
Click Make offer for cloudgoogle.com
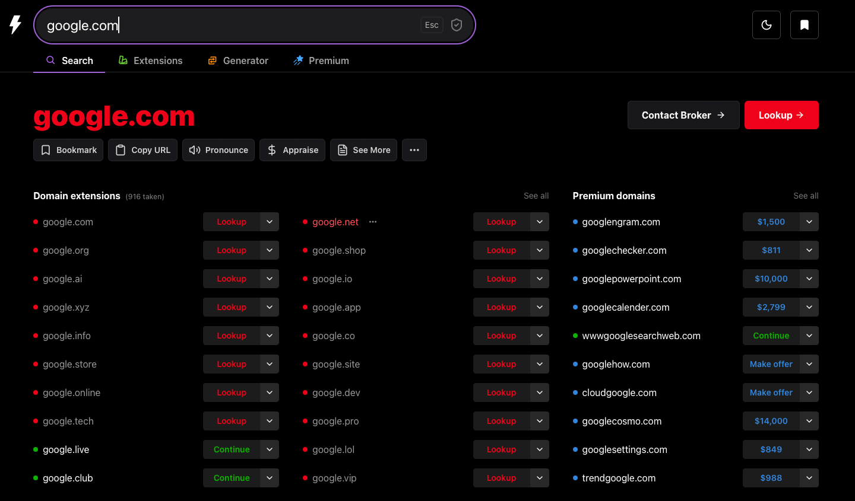tap(771, 392)
